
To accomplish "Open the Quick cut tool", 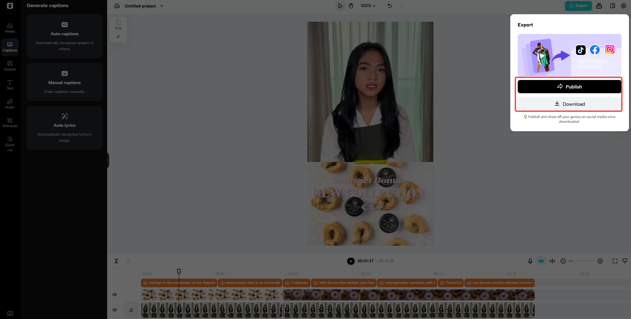I will pyautogui.click(x=10, y=144).
